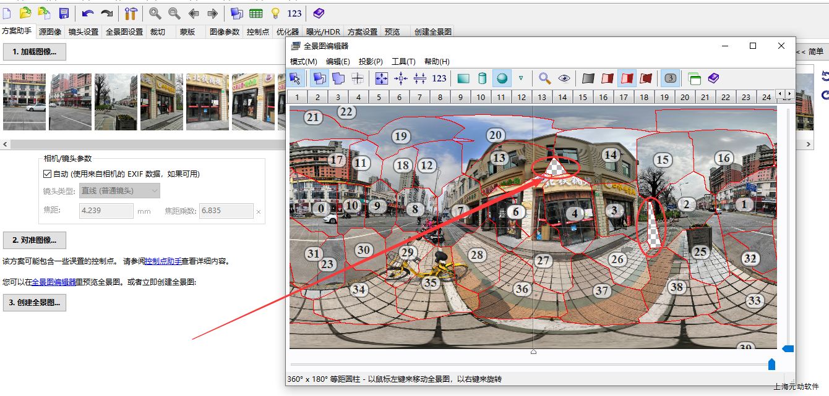
Task: Click the 2. 对准图像... button
Action: (x=34, y=240)
